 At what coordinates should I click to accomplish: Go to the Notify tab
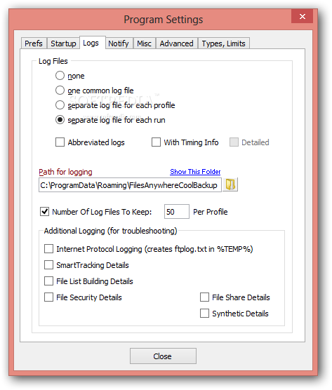pos(119,43)
